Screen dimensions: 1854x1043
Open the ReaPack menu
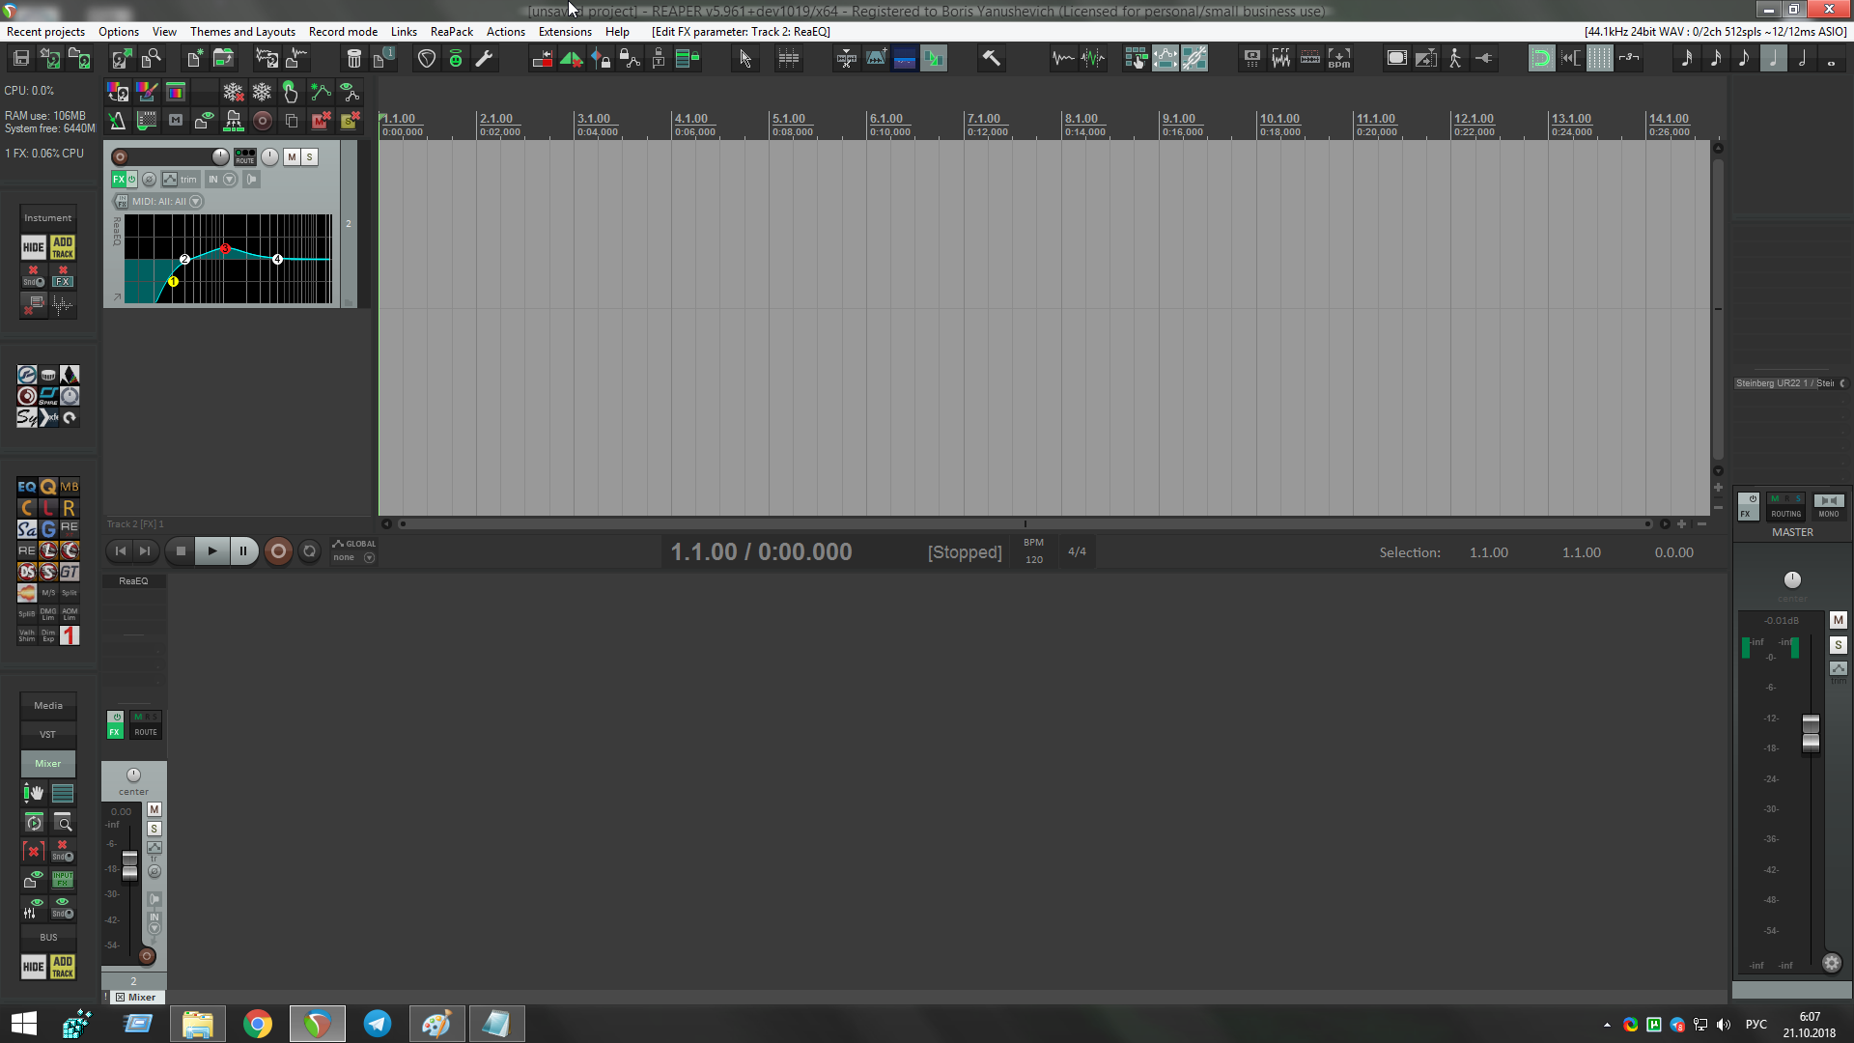451,32
